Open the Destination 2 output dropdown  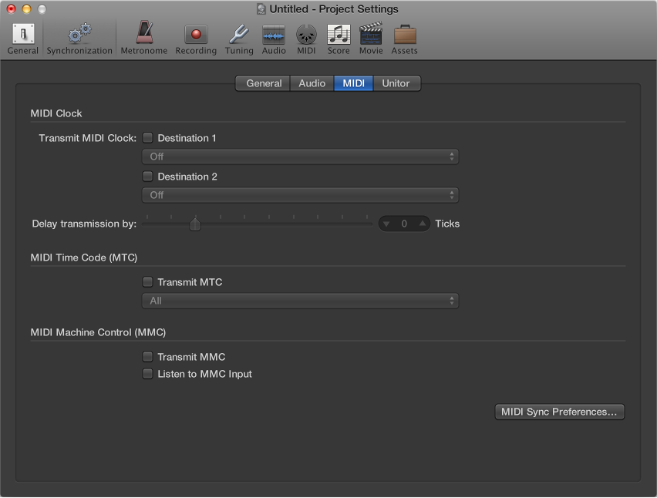(299, 195)
